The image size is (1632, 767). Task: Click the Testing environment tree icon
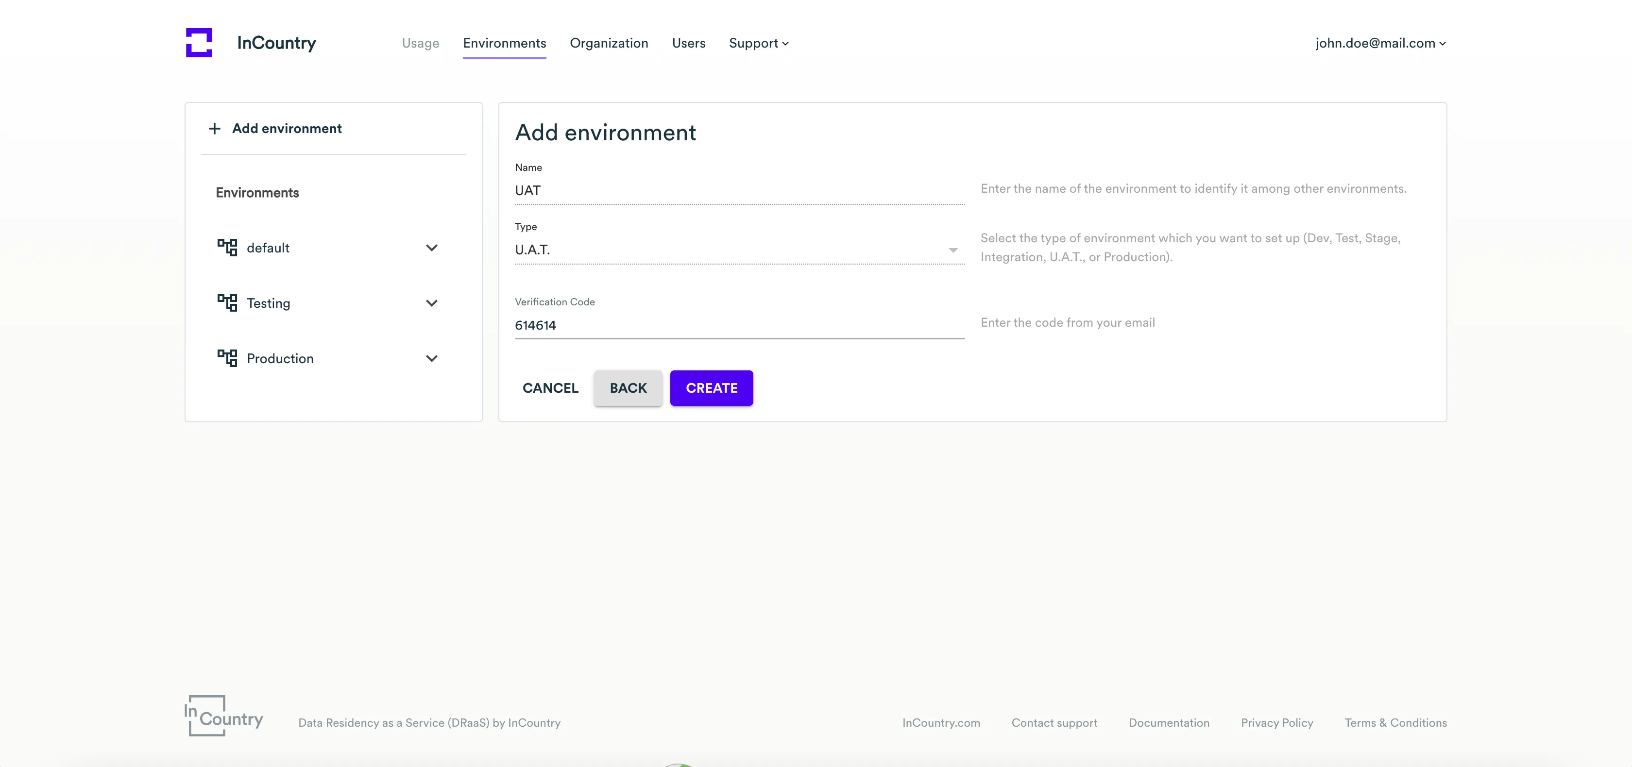tap(227, 303)
